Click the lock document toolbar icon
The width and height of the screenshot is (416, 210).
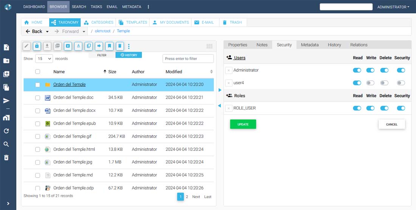pos(37,46)
